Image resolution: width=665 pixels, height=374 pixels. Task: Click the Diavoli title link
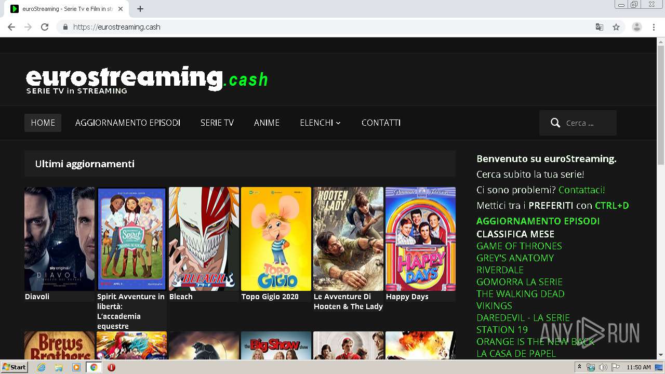[x=37, y=297]
